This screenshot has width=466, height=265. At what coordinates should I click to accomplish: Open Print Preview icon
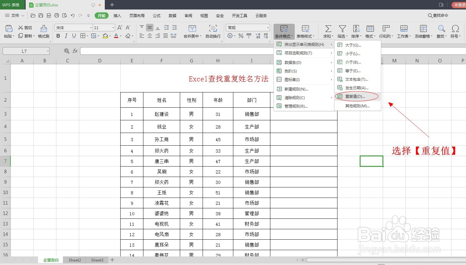point(65,16)
